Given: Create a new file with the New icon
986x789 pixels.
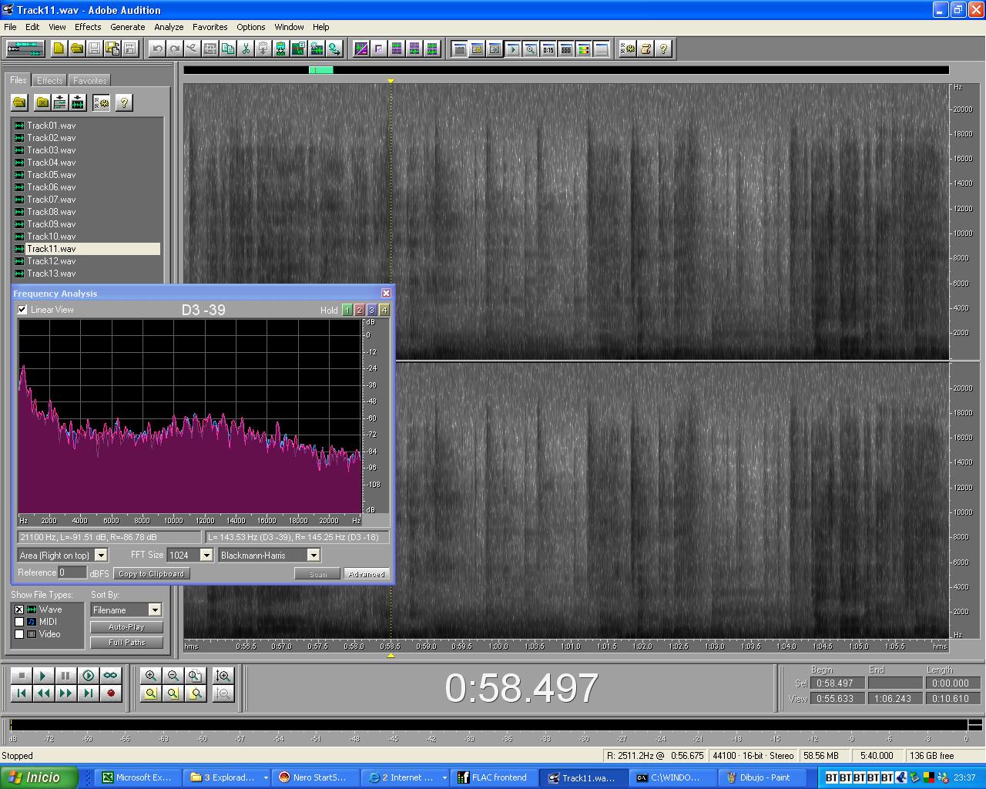Looking at the screenshot, I should [x=59, y=49].
